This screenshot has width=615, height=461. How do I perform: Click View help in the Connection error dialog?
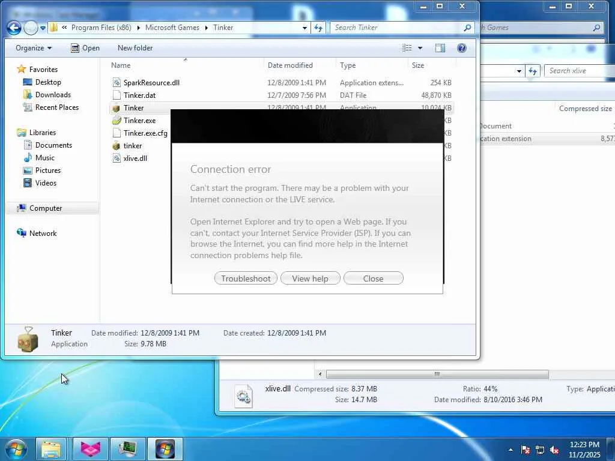point(310,279)
